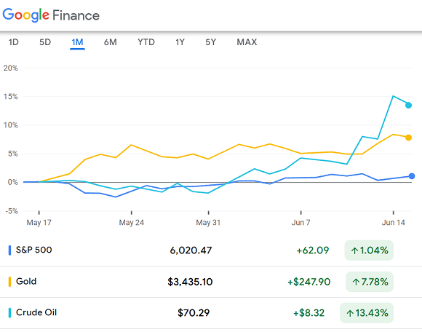Screen dimensions: 422x332
Task: Switch to the YTD time range
Action: (x=146, y=42)
